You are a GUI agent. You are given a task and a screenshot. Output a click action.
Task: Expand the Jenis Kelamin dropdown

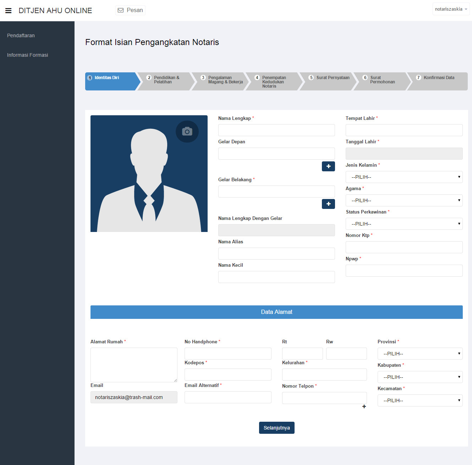click(404, 177)
